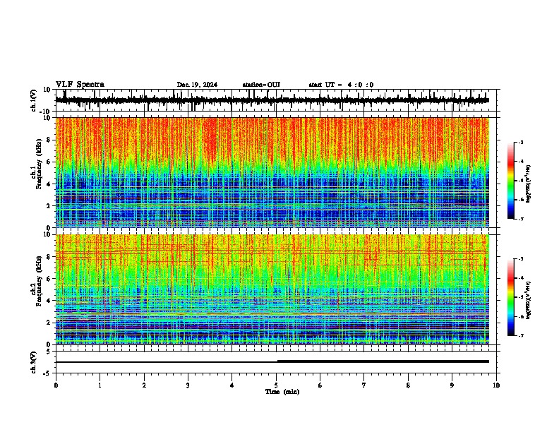
Task: Click the ch.2 spectrogram color bar
Action: [x=510, y=297]
